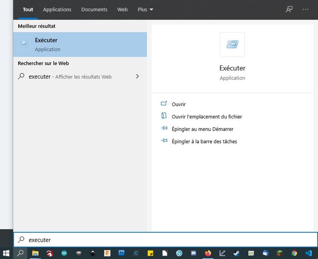The image size is (318, 259).
Task: Switch to the Applications tab
Action: [x=57, y=10]
